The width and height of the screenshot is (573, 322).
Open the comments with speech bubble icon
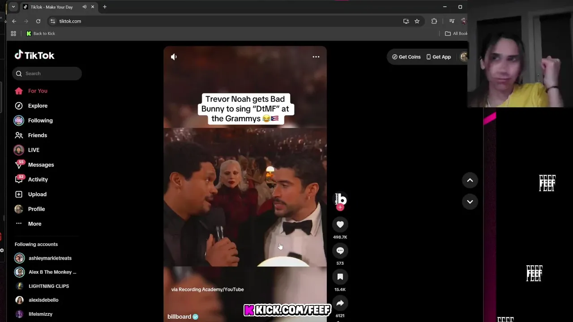(340, 250)
